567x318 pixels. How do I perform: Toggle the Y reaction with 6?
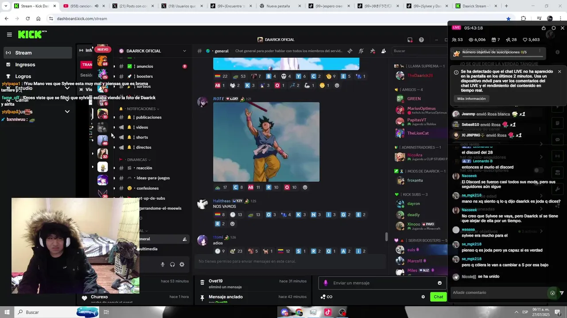[x=301, y=76]
